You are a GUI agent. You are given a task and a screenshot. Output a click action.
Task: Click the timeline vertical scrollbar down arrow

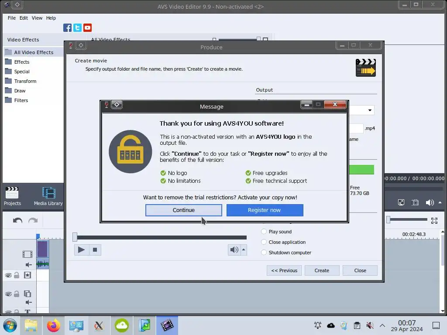pos(443,311)
